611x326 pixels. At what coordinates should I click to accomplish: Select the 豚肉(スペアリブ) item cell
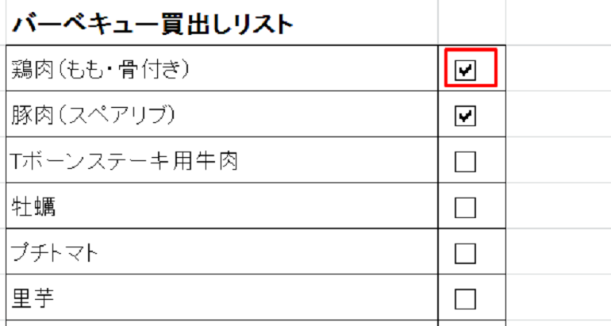222,116
